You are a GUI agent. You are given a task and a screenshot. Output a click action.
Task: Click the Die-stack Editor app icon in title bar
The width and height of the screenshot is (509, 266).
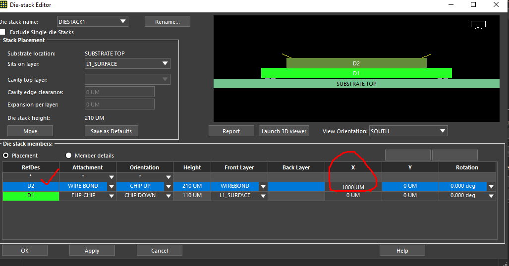(3, 4)
